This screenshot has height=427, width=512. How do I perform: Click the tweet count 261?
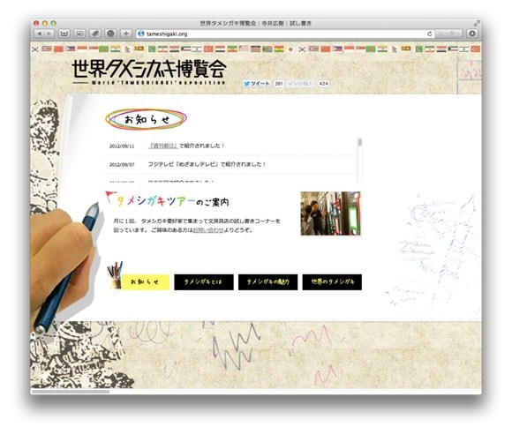pos(279,84)
